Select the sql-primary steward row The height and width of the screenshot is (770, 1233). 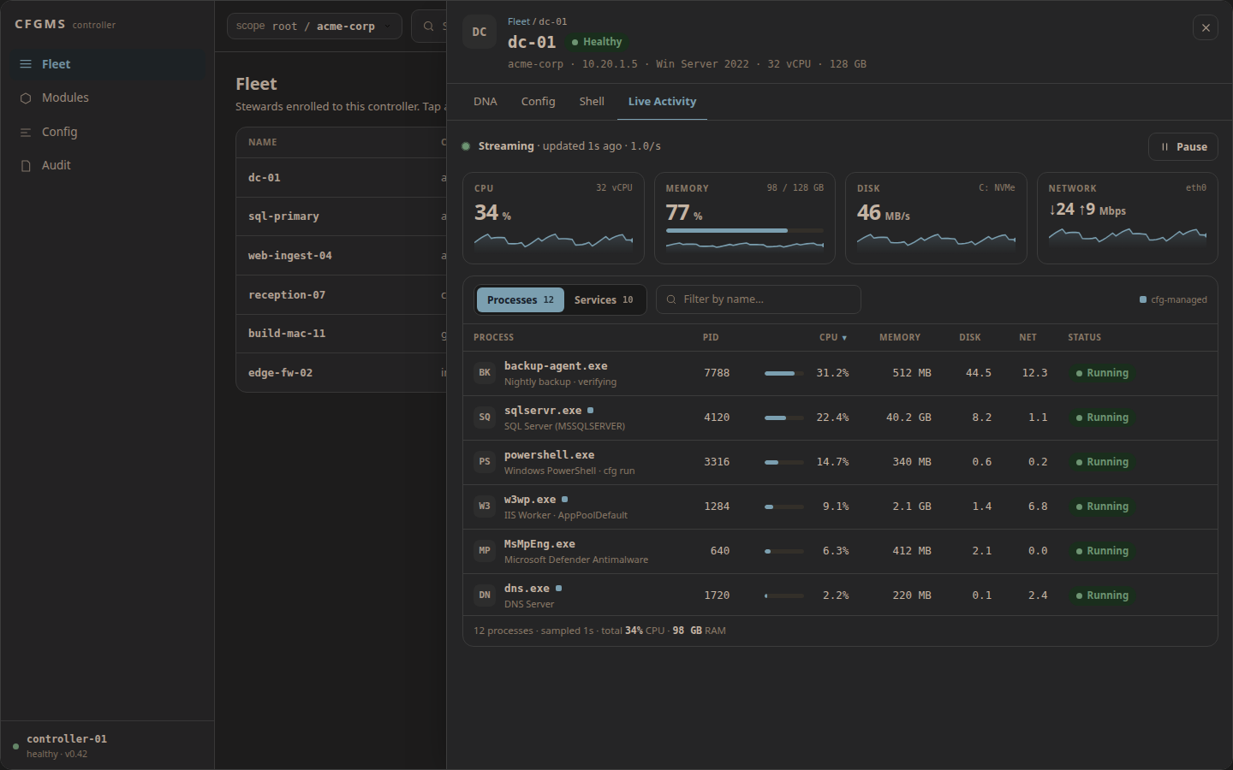click(x=341, y=216)
